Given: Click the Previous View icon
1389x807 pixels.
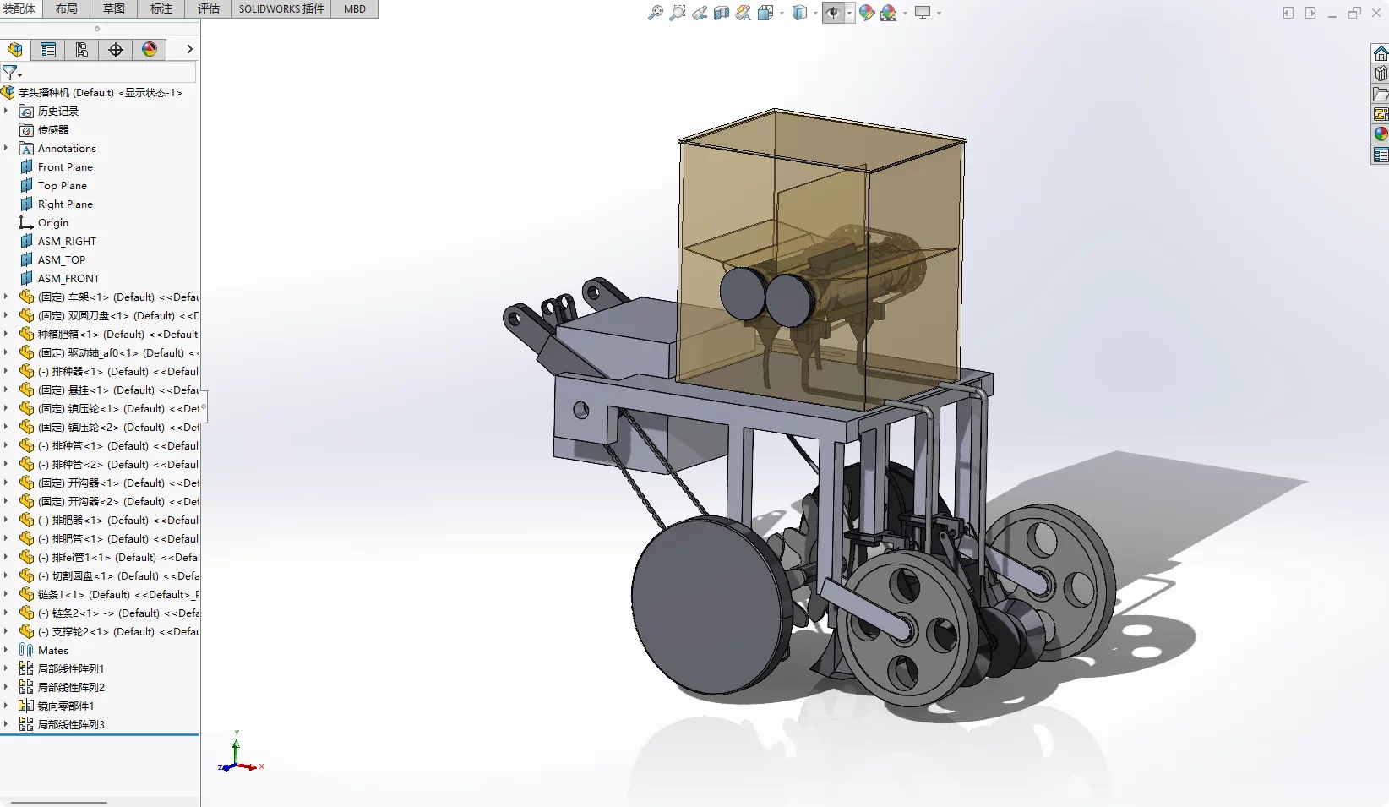Looking at the screenshot, I should tap(700, 13).
